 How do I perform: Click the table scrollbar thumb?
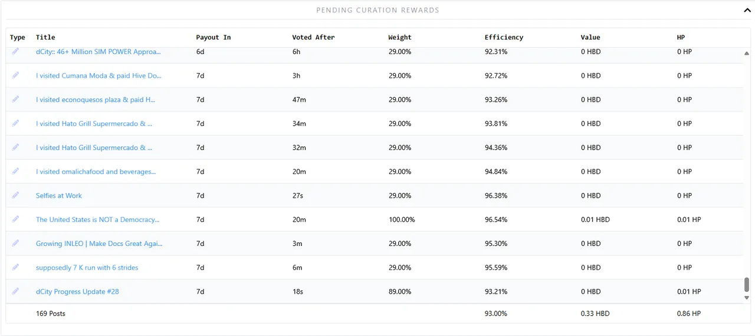pyautogui.click(x=747, y=285)
